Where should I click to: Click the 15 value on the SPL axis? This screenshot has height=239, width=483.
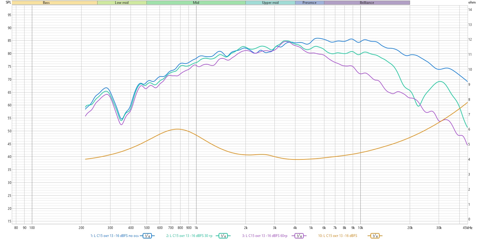click(x=9, y=221)
